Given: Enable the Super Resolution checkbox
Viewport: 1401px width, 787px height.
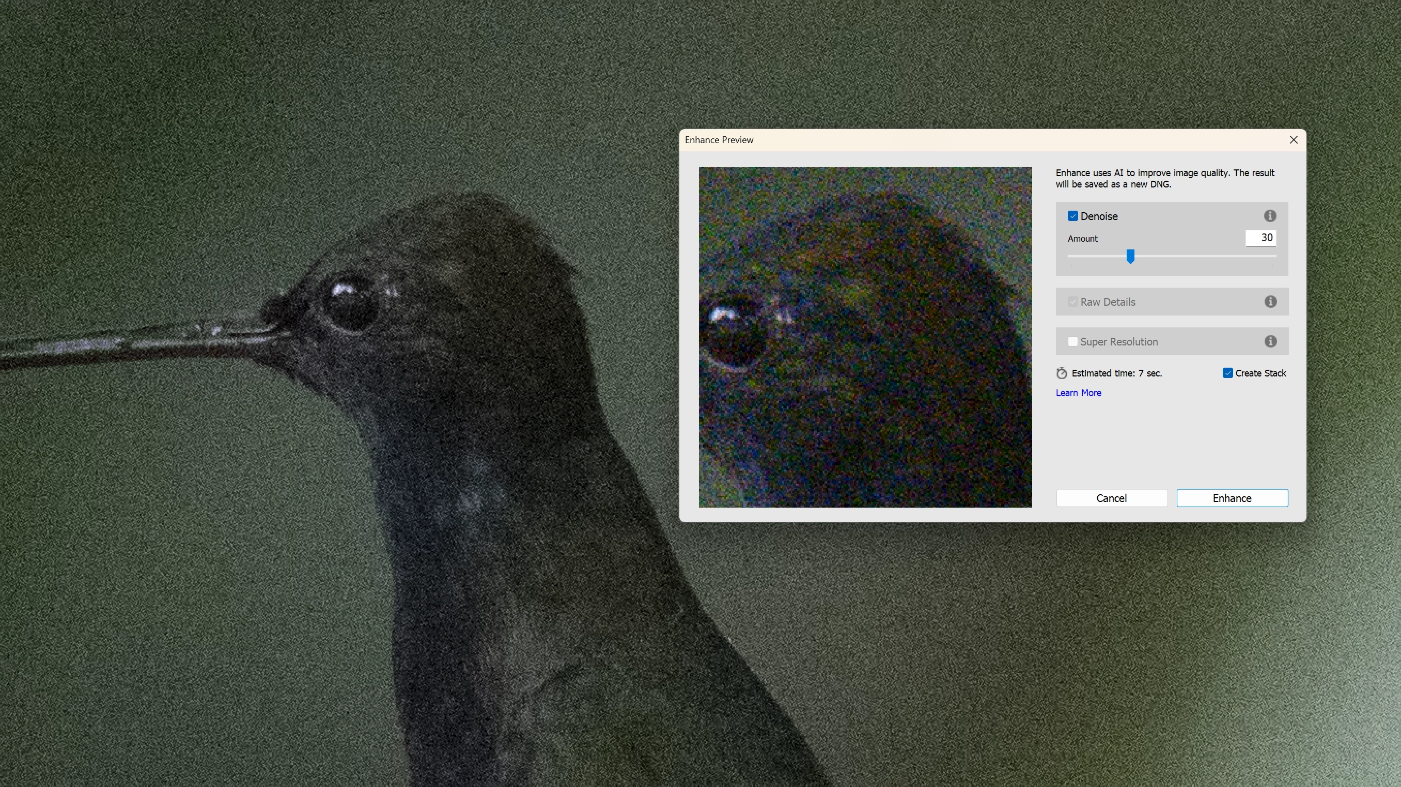Looking at the screenshot, I should (1072, 341).
